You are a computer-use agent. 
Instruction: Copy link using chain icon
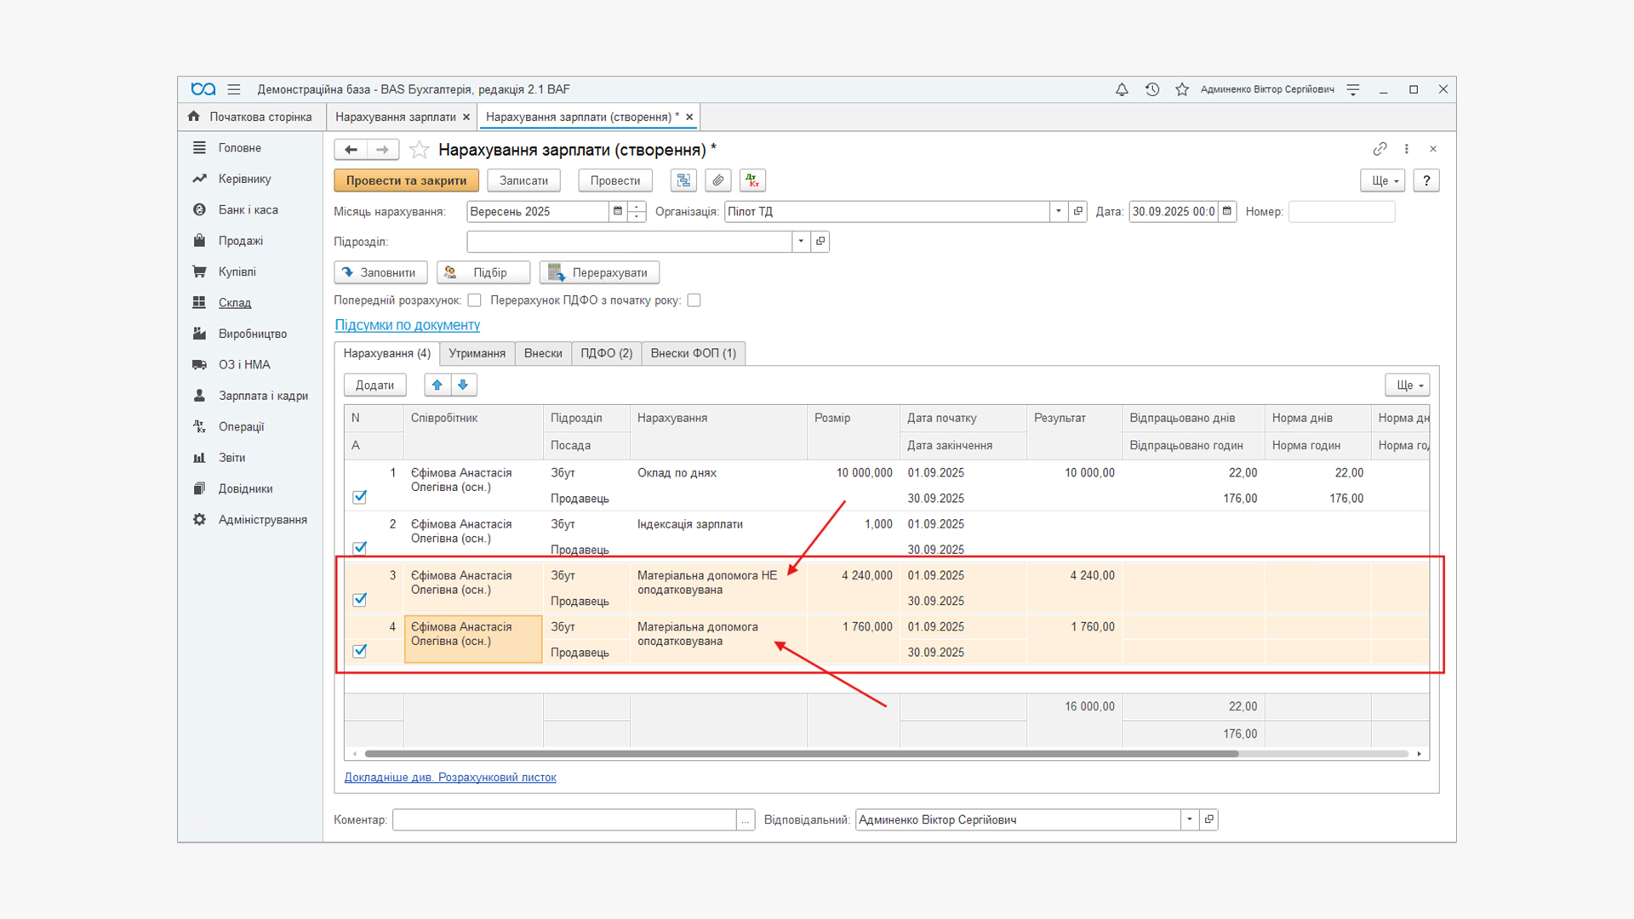point(1380,149)
